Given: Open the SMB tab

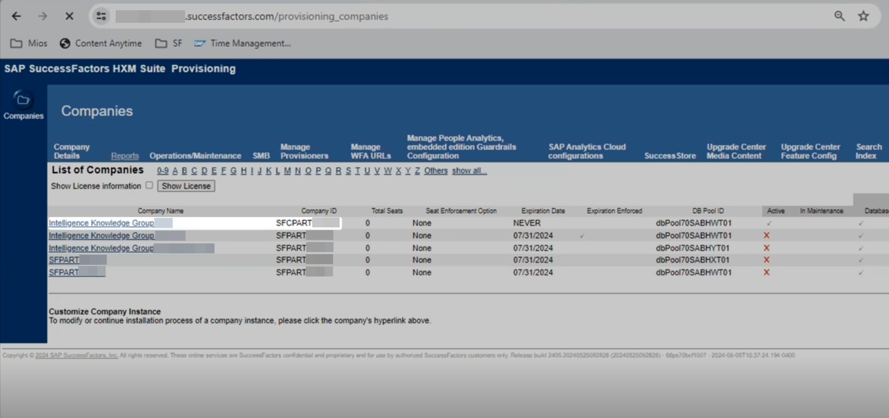Looking at the screenshot, I should coord(261,156).
